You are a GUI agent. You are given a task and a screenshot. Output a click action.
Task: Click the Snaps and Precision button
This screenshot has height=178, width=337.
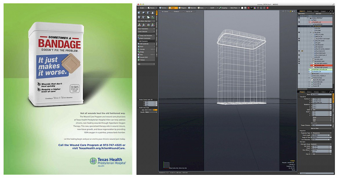coord(146,36)
